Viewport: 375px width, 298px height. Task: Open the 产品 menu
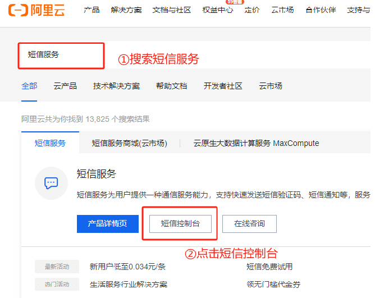tap(92, 10)
